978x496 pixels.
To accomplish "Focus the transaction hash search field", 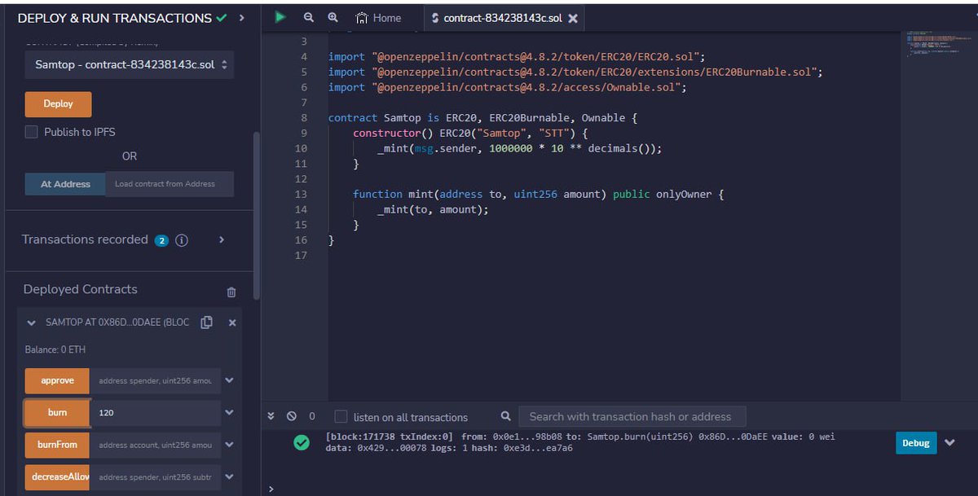I will [x=632, y=416].
